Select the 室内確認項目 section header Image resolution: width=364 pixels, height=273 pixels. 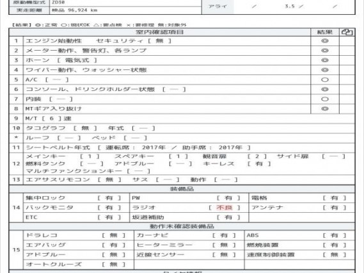[159, 32]
